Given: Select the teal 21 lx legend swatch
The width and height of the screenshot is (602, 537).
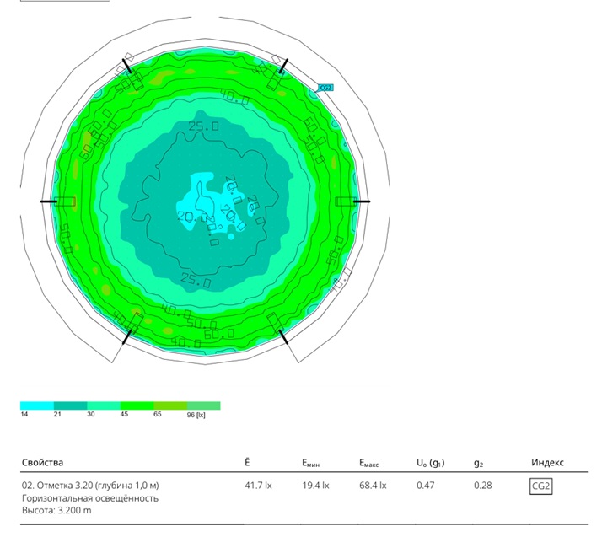Looking at the screenshot, I should click(x=70, y=405).
